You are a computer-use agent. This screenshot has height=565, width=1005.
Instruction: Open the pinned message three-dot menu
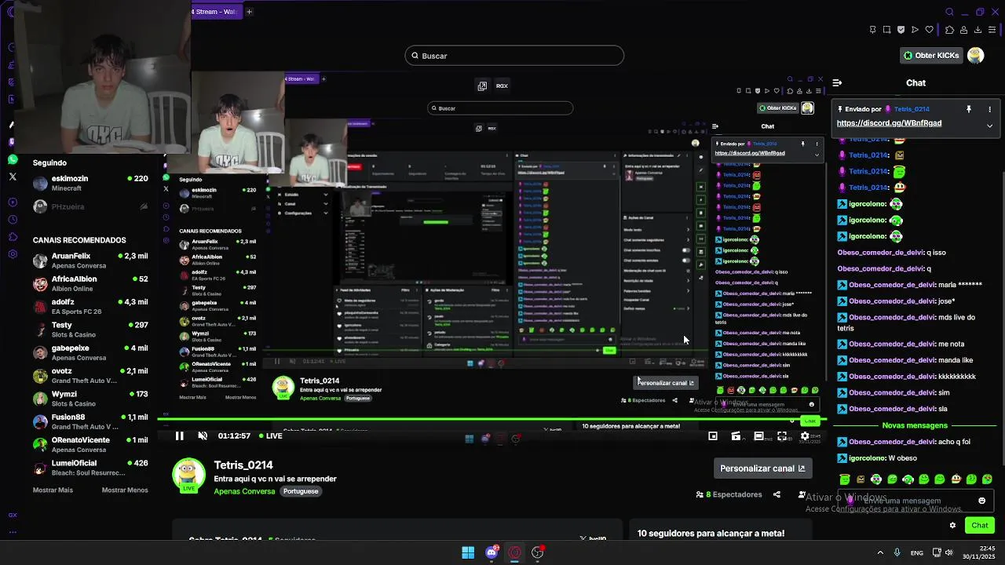click(x=989, y=109)
